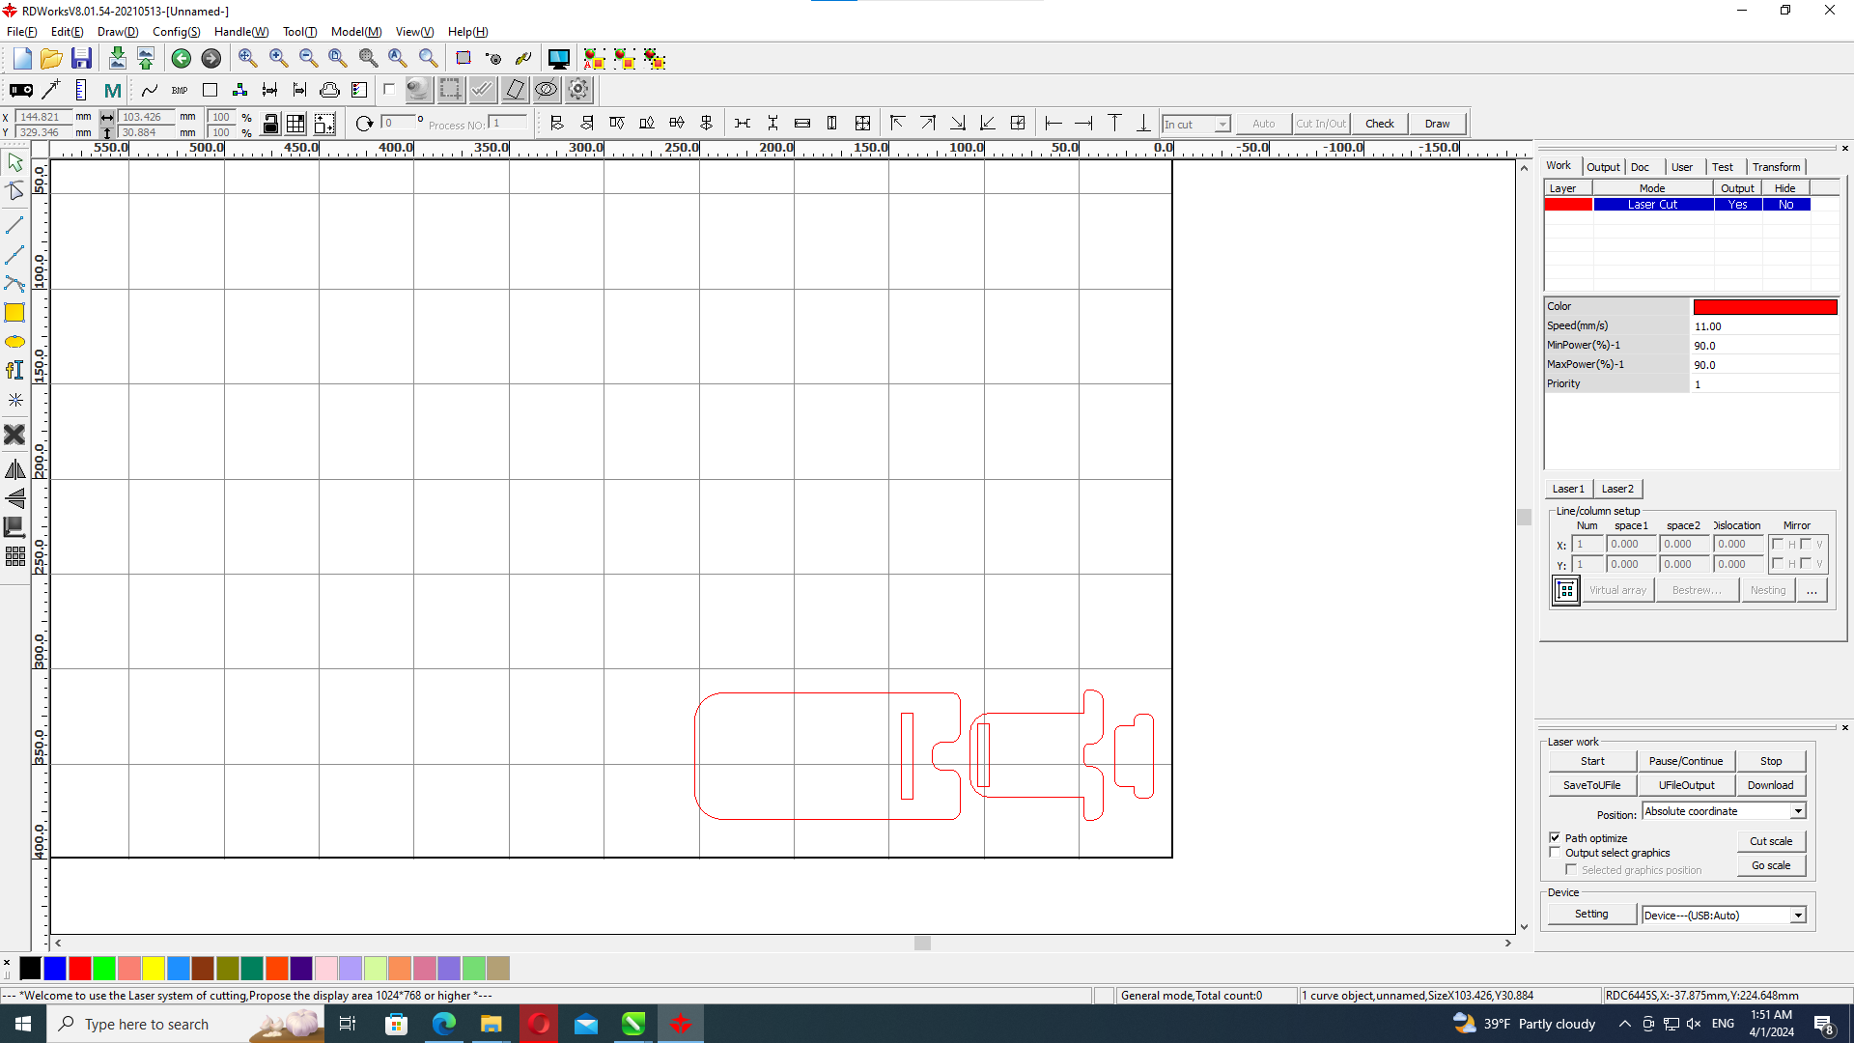Switch to the Transform tab
1854x1043 pixels.
pyautogui.click(x=1776, y=167)
